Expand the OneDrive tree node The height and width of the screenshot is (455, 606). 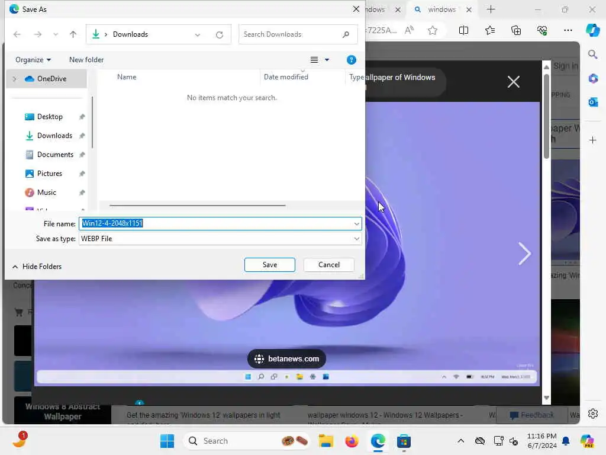tap(15, 79)
